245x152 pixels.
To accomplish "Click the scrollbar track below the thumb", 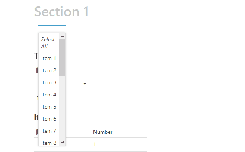I will coord(62,110).
